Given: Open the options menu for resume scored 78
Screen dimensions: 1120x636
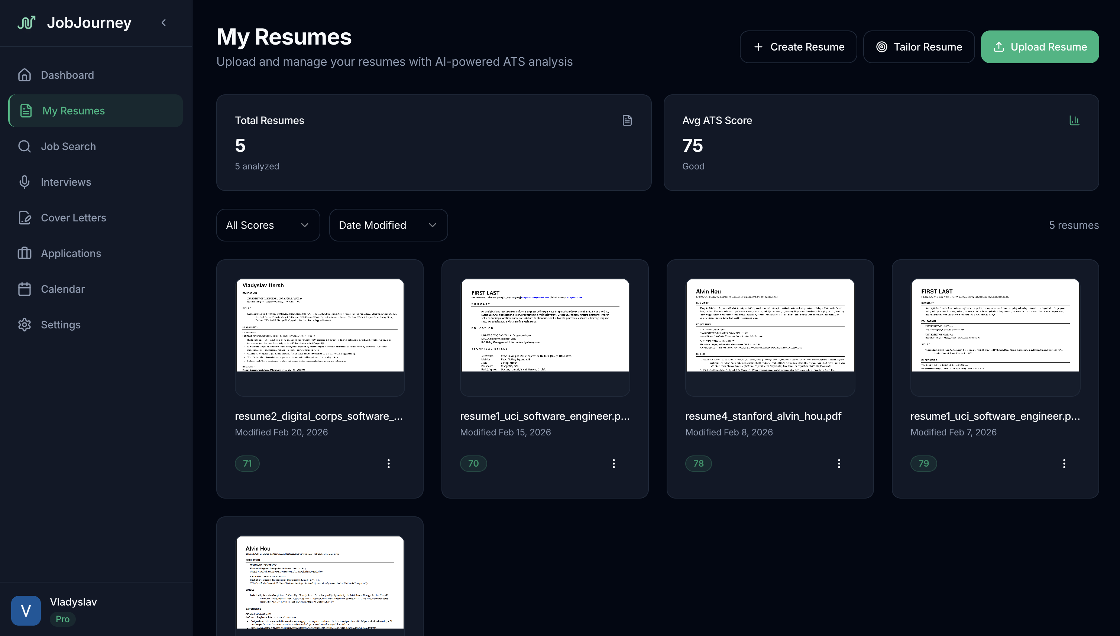Looking at the screenshot, I should 839,464.
